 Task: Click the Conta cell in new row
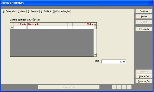tap(23, 27)
